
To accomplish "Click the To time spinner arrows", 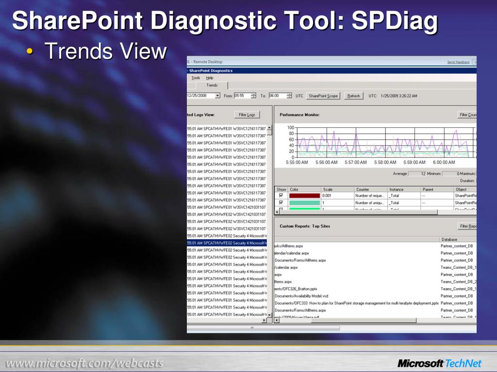I will click(x=289, y=96).
